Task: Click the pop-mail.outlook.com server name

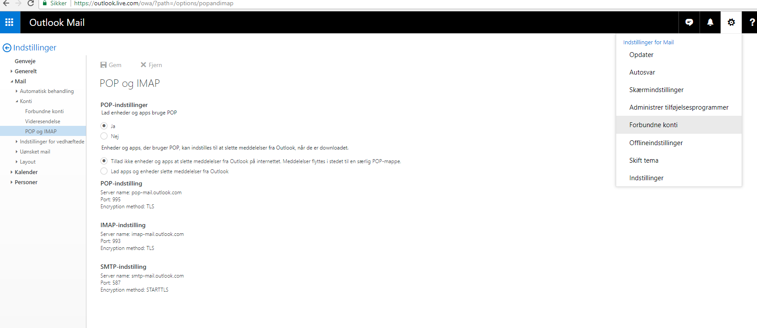Action: [x=157, y=193]
